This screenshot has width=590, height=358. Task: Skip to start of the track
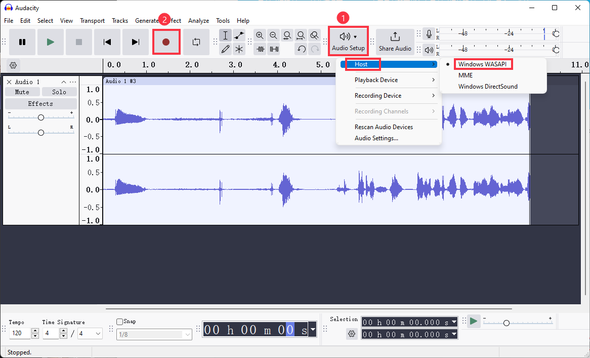click(x=107, y=42)
